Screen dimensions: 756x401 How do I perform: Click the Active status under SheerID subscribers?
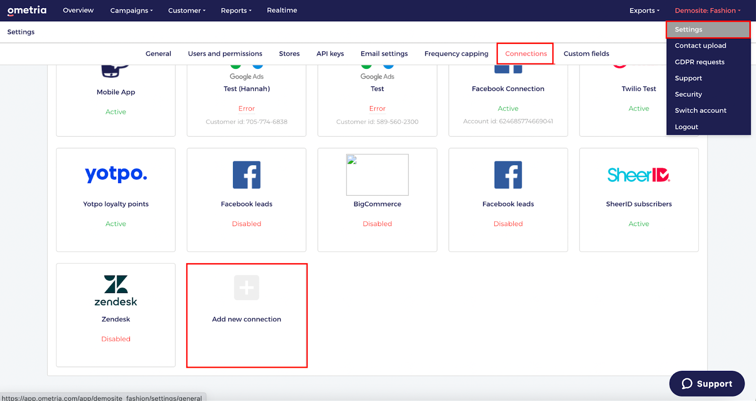639,224
